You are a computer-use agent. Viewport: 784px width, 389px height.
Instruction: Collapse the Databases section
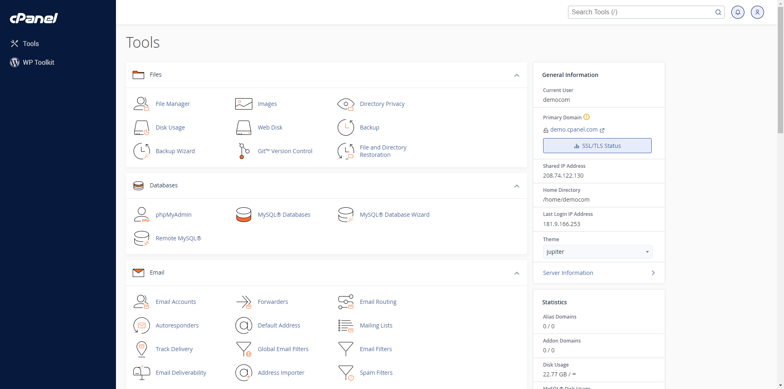[517, 186]
